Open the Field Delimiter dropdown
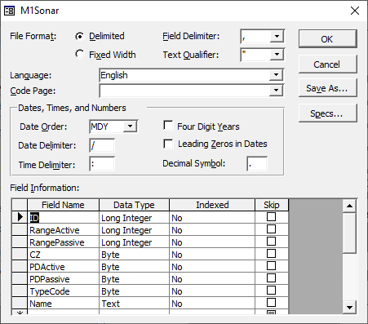The height and width of the screenshot is (324, 368). point(277,36)
